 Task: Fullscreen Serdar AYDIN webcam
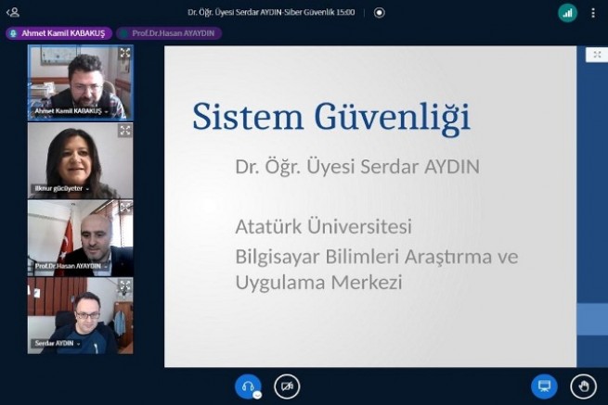point(124,285)
